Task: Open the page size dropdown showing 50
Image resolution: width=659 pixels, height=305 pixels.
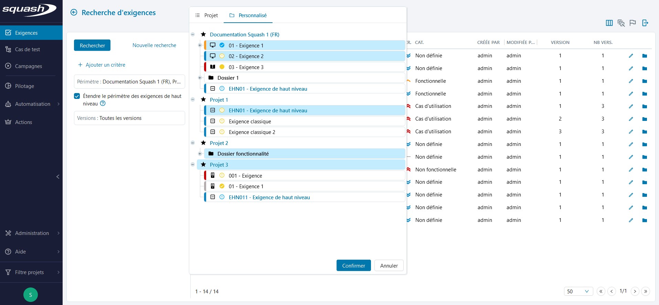Action: pos(578,291)
